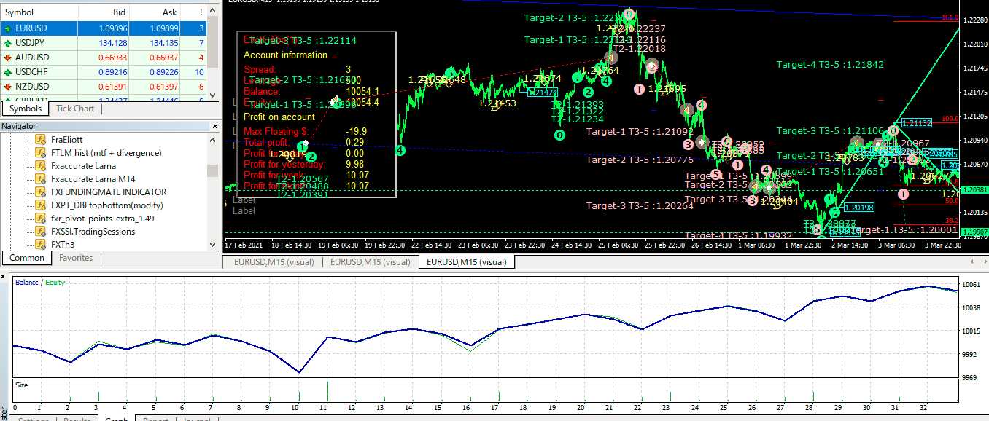Click the fxr_pivot-points-extra_1.49 indicator
Viewport: 989px width, 421px height.
[x=102, y=219]
